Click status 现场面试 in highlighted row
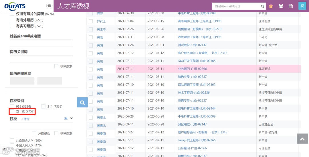Screen dimensions: 309x157 [x=264, y=69]
